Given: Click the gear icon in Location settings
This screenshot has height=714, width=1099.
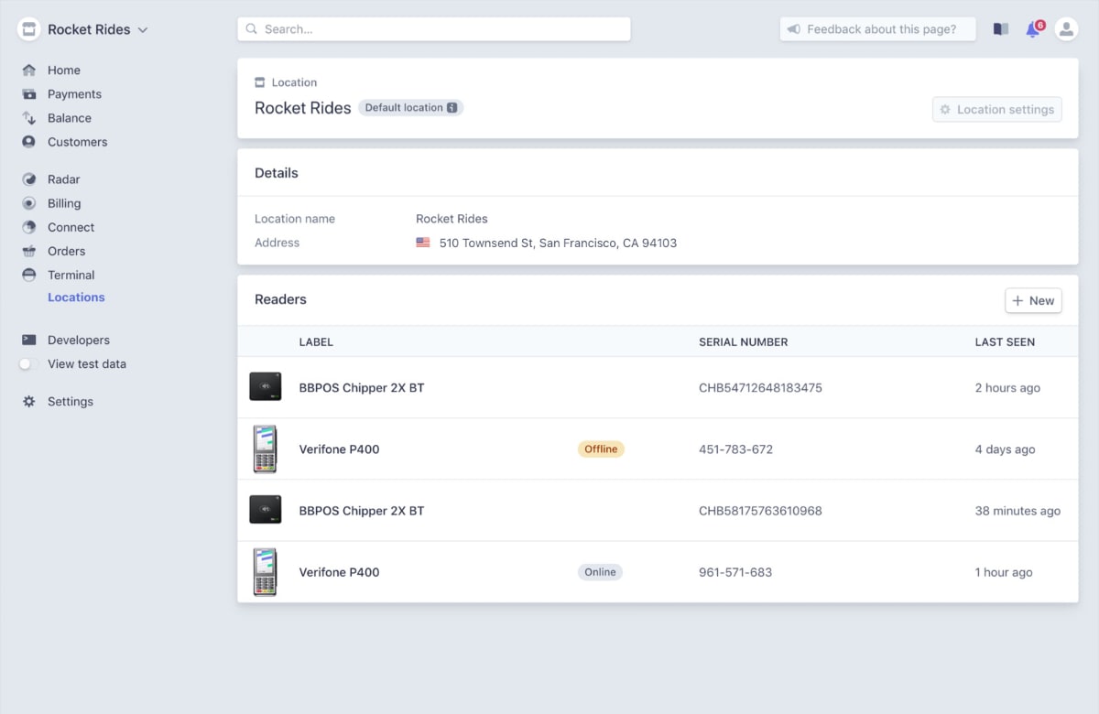Looking at the screenshot, I should pos(945,110).
